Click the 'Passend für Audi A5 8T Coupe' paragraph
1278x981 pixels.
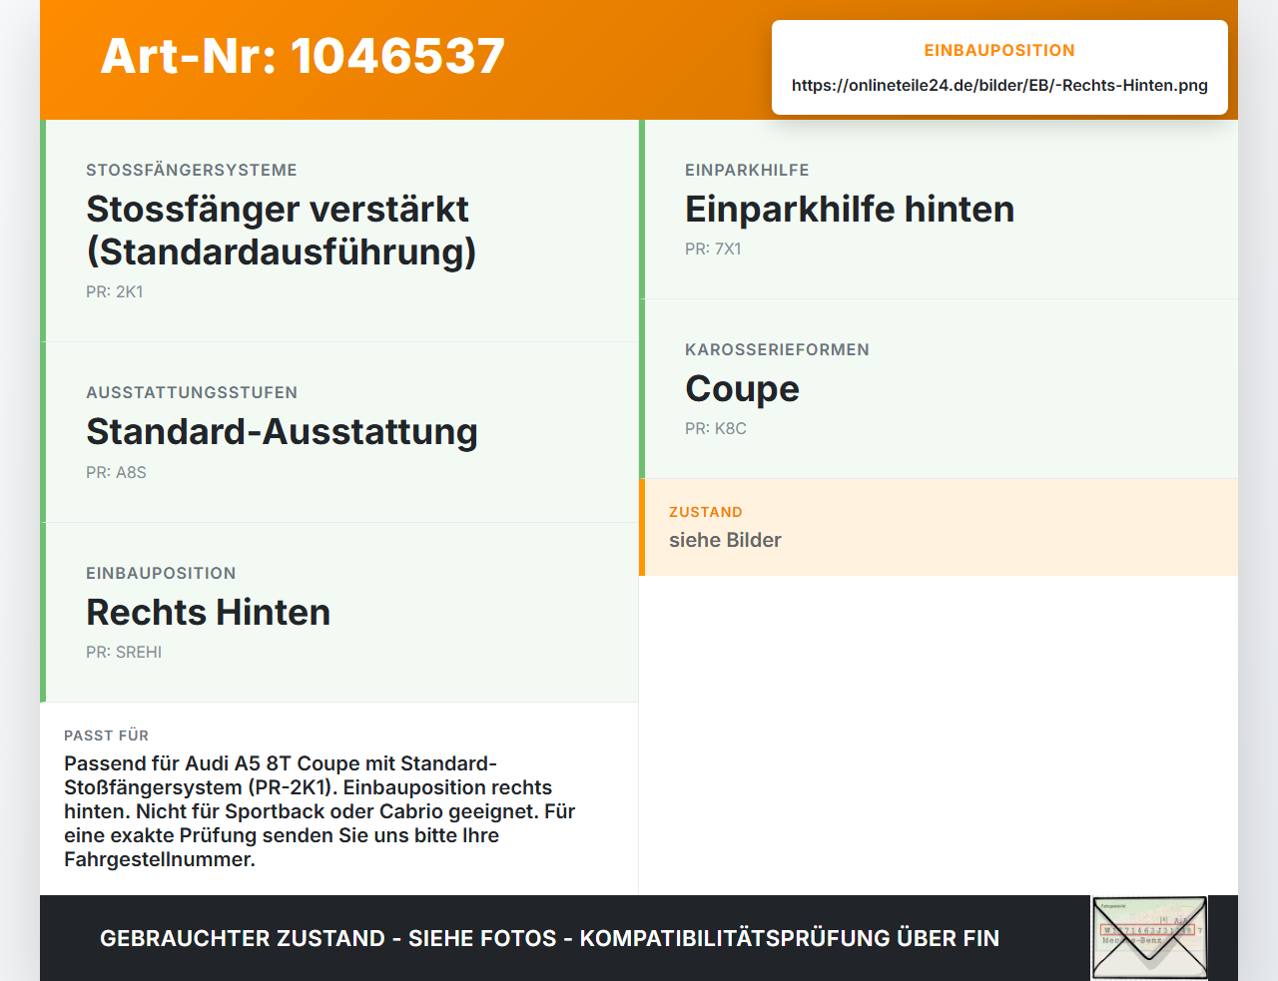(x=319, y=811)
